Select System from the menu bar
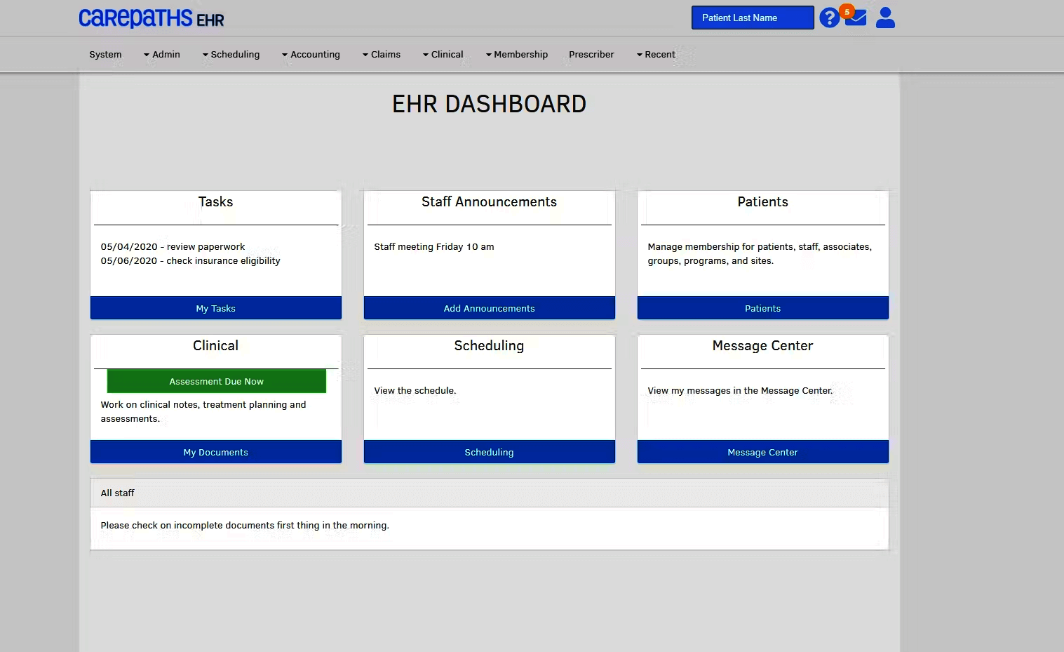The image size is (1064, 652). tap(105, 54)
